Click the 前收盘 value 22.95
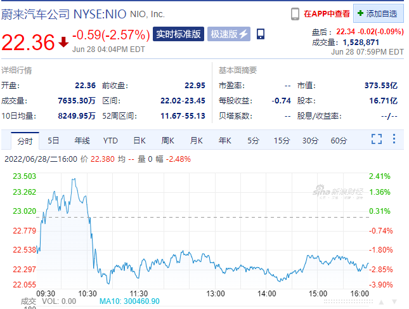Viewport: 409px width, 309px height. [x=195, y=86]
